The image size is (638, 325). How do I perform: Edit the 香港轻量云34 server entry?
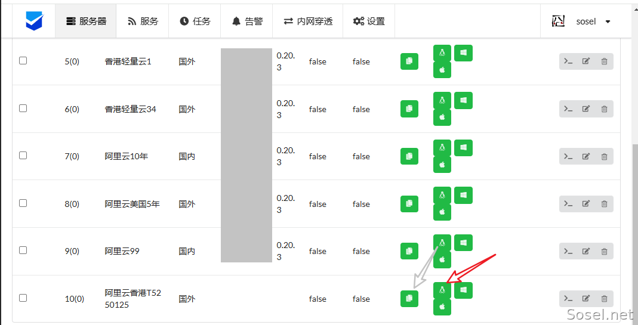(x=586, y=109)
